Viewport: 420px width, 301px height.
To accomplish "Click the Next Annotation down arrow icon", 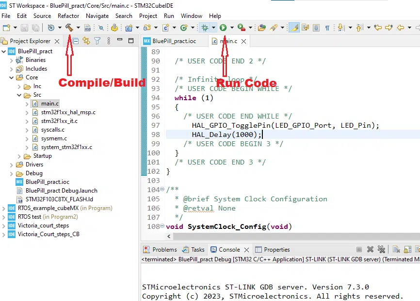I will 341,28.
